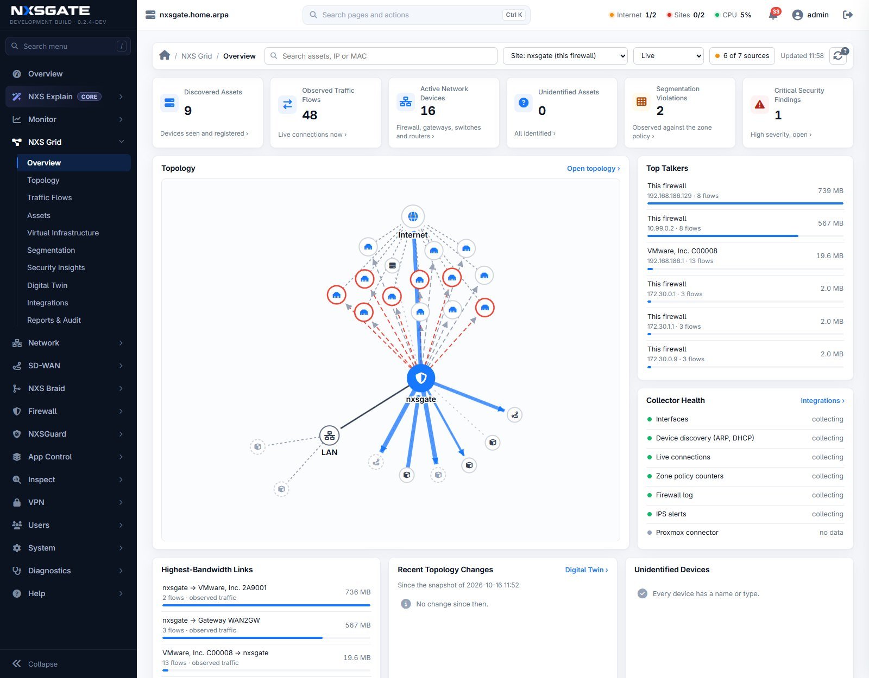Screen dimensions: 869x678
Task: Click the logout icon beside admin
Action: [848, 15]
